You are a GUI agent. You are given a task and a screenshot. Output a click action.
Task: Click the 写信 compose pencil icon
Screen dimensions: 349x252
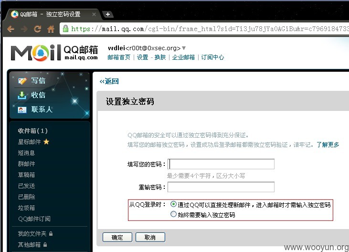(x=22, y=81)
